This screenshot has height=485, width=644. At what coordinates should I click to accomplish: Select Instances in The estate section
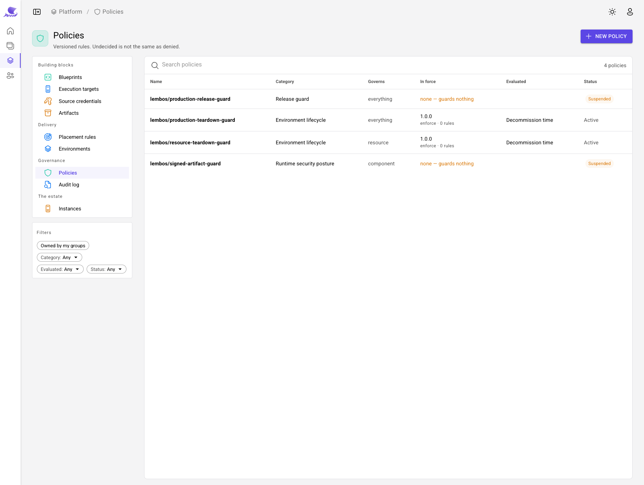[82, 209]
